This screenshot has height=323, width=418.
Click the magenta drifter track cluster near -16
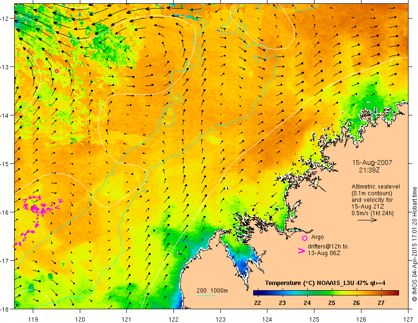coord(40,207)
